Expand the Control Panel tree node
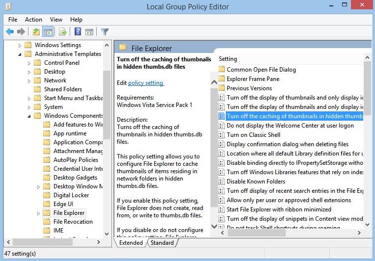 tap(29, 63)
